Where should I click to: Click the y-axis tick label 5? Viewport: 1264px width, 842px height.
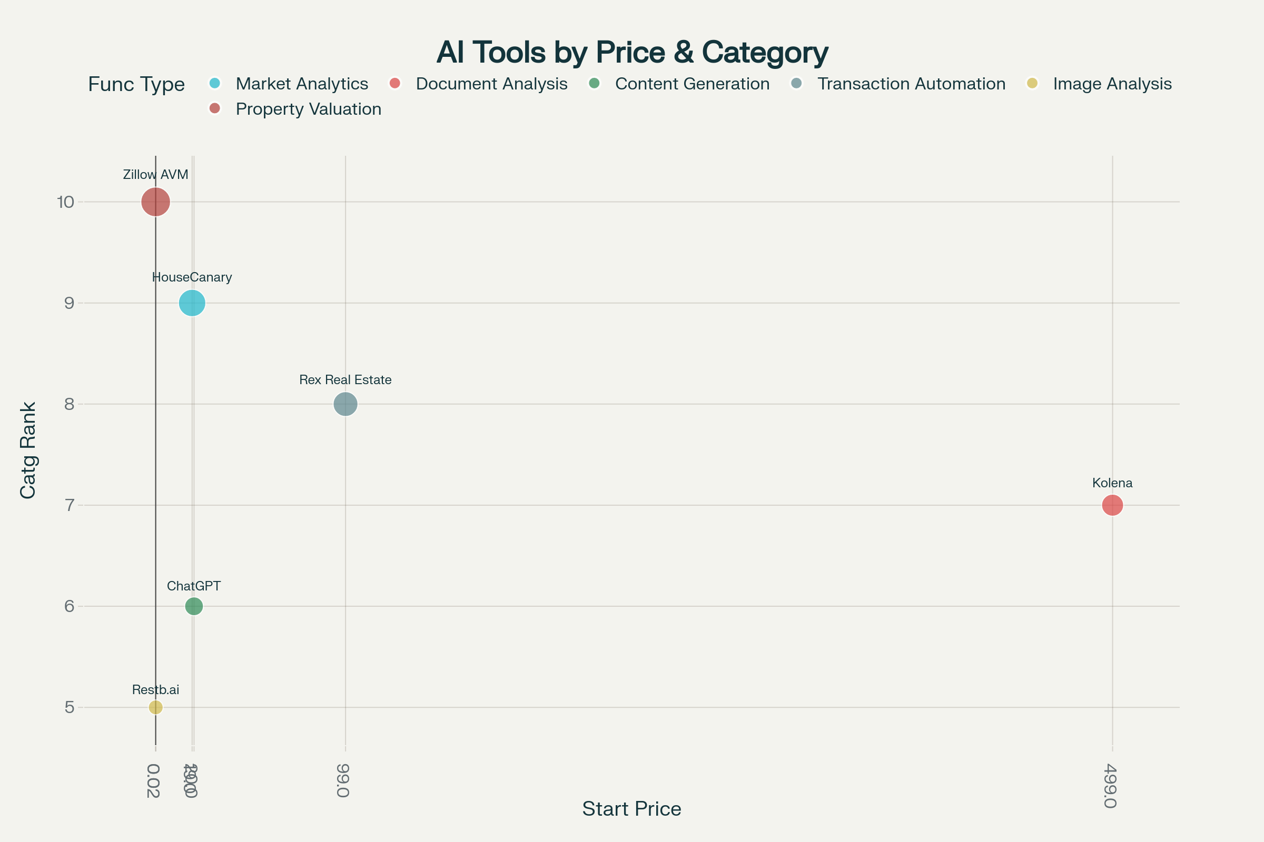click(x=70, y=707)
